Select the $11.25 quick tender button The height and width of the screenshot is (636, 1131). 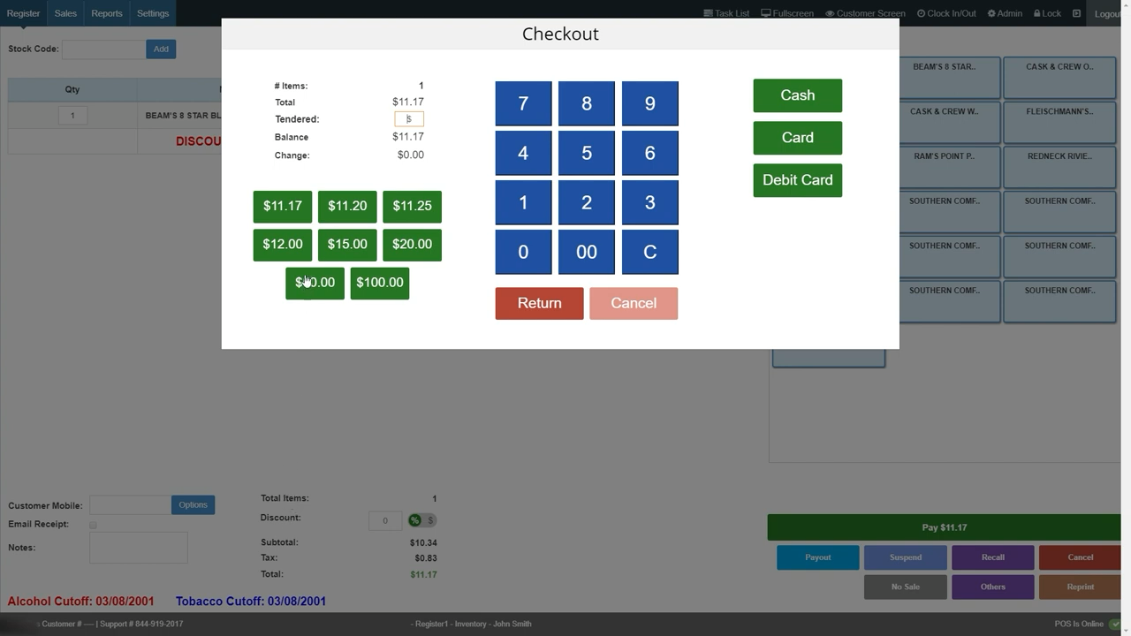tap(412, 206)
